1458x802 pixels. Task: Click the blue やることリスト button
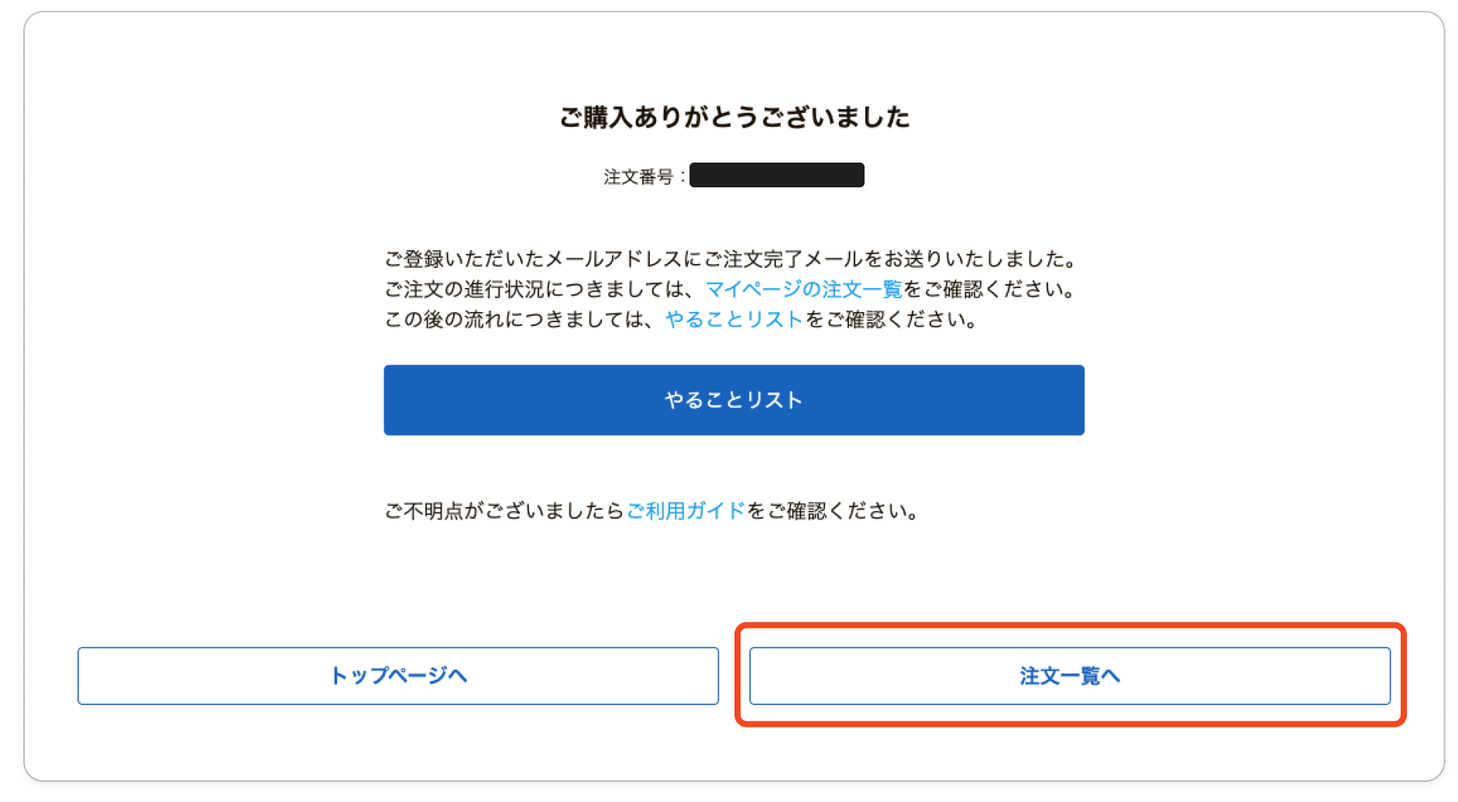pyautogui.click(x=734, y=400)
